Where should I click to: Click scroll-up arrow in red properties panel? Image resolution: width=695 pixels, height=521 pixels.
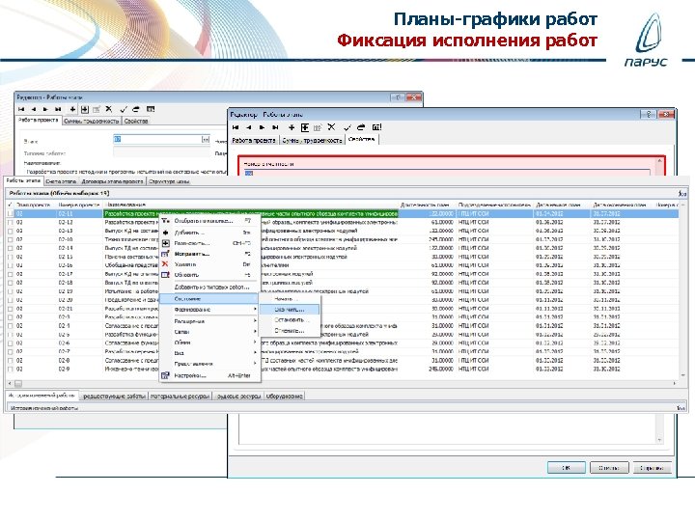[659, 161]
